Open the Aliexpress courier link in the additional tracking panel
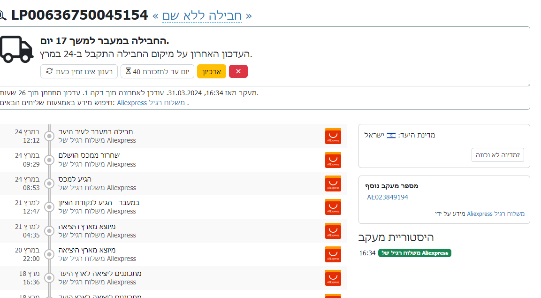The width and height of the screenshot is (541, 298). coord(495,214)
